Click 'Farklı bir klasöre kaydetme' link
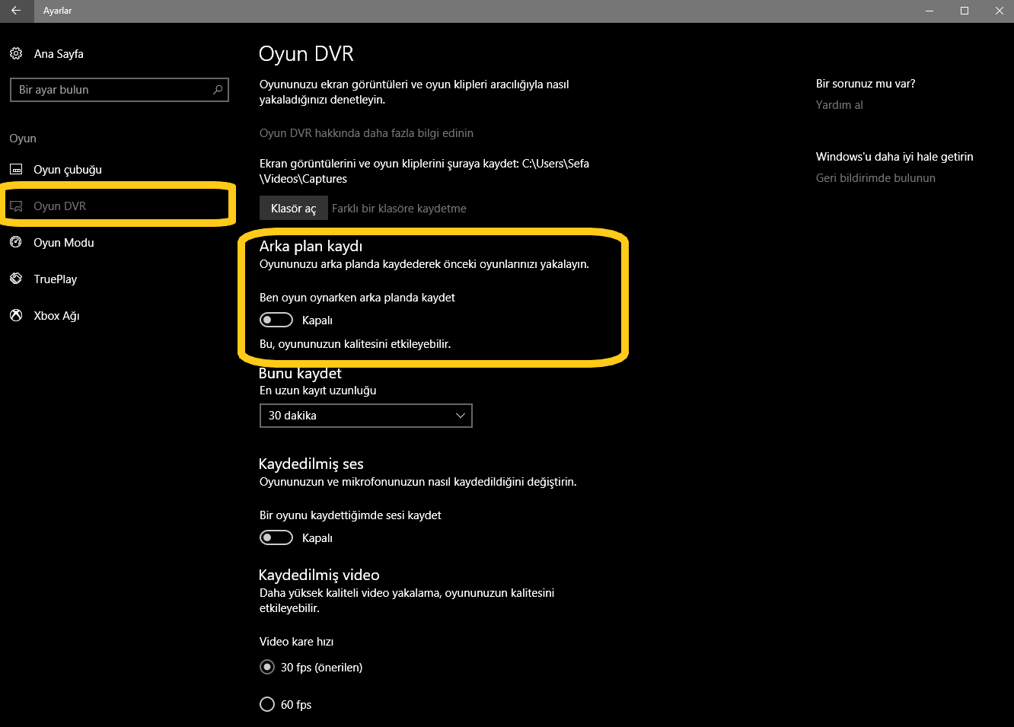Image resolution: width=1014 pixels, height=727 pixels. (399, 209)
